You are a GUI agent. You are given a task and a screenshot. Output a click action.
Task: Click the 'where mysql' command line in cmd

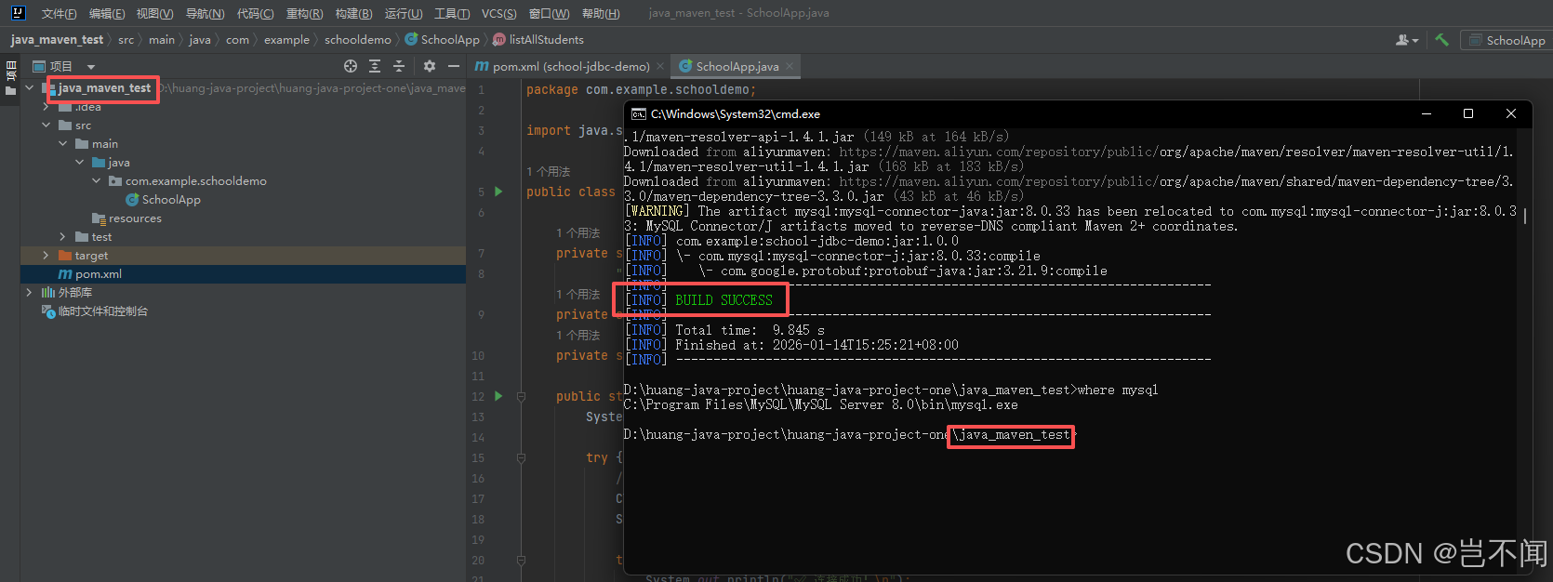[891, 390]
